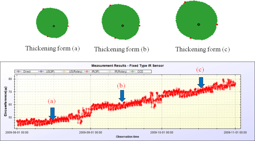
Task: Click the green cross-section shape of form (b)
Action: point(121,22)
